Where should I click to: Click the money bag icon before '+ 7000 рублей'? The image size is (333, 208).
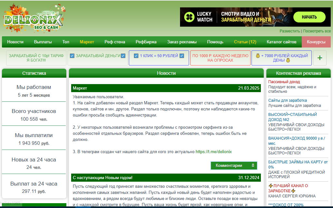pos(258,56)
